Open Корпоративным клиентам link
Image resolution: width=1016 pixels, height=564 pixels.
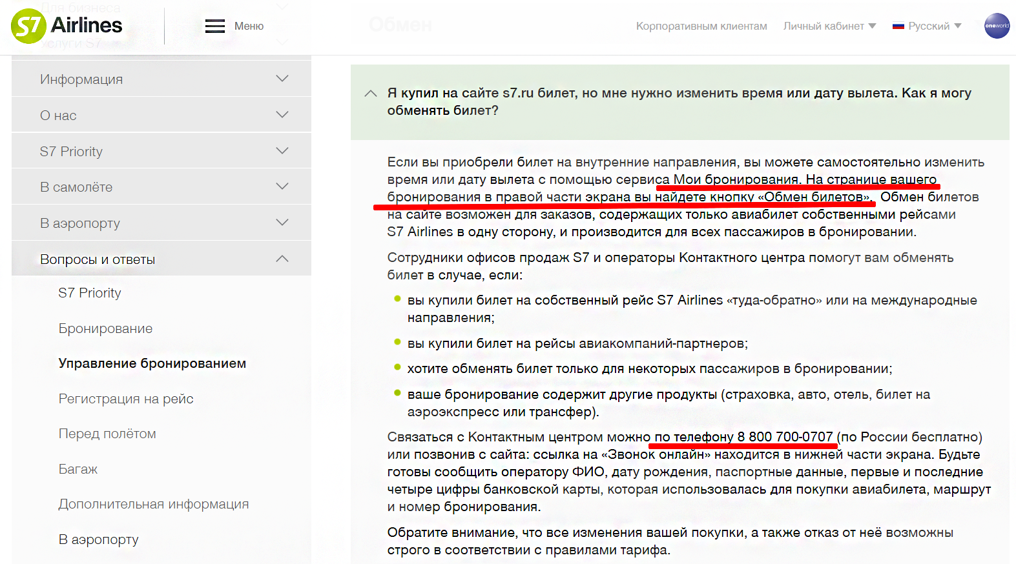701,26
